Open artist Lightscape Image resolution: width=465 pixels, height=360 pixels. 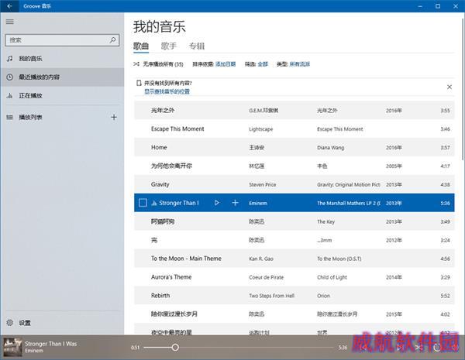pyautogui.click(x=261, y=129)
